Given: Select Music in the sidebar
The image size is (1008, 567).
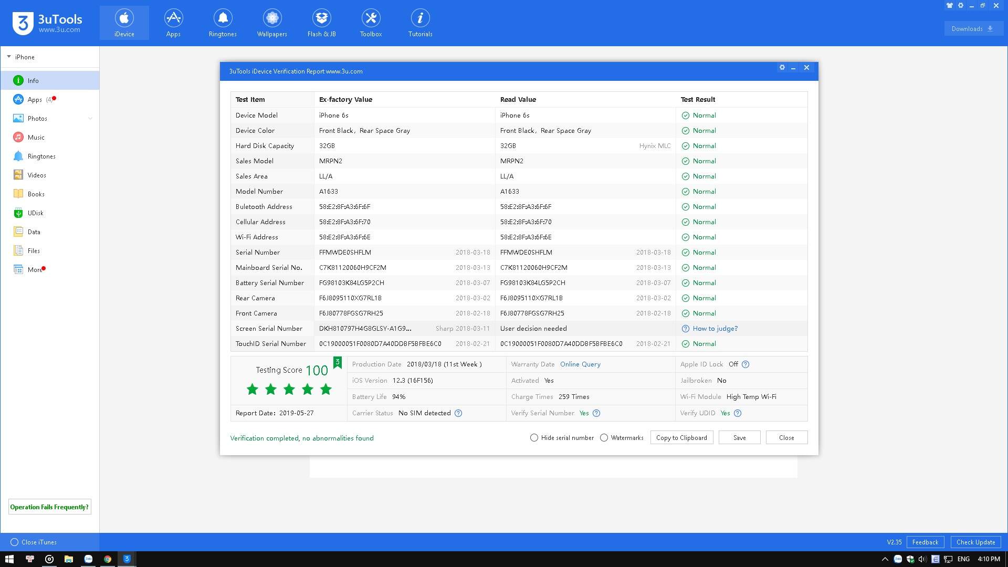Looking at the screenshot, I should click(36, 138).
